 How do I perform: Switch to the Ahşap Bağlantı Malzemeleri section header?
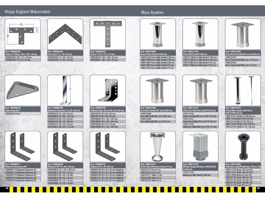coord(27,11)
